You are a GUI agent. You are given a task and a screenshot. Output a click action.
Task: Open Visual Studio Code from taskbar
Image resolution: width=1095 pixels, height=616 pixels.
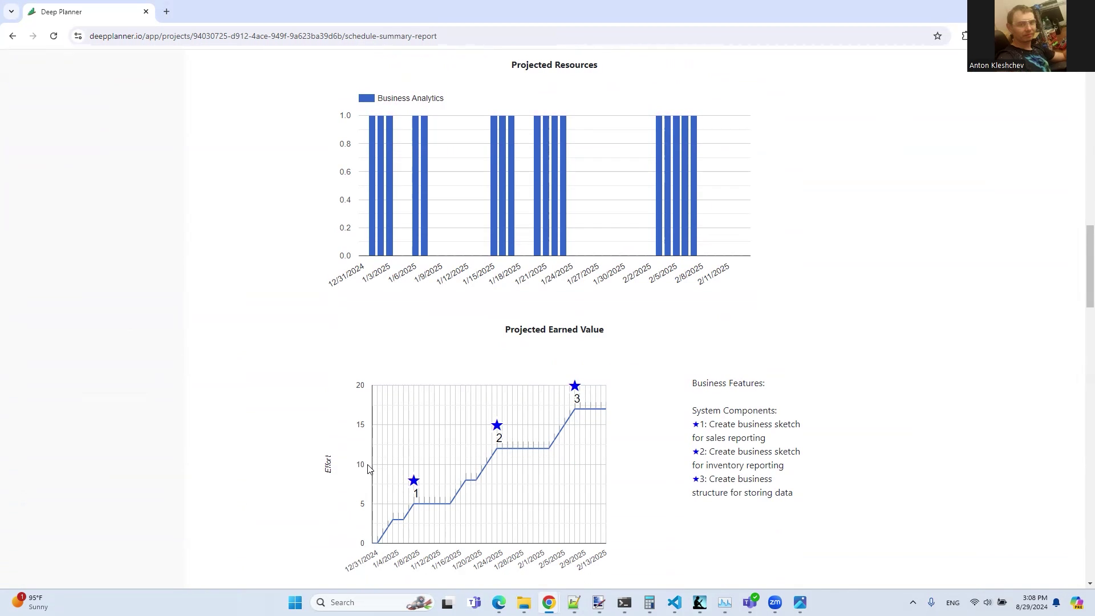point(674,603)
